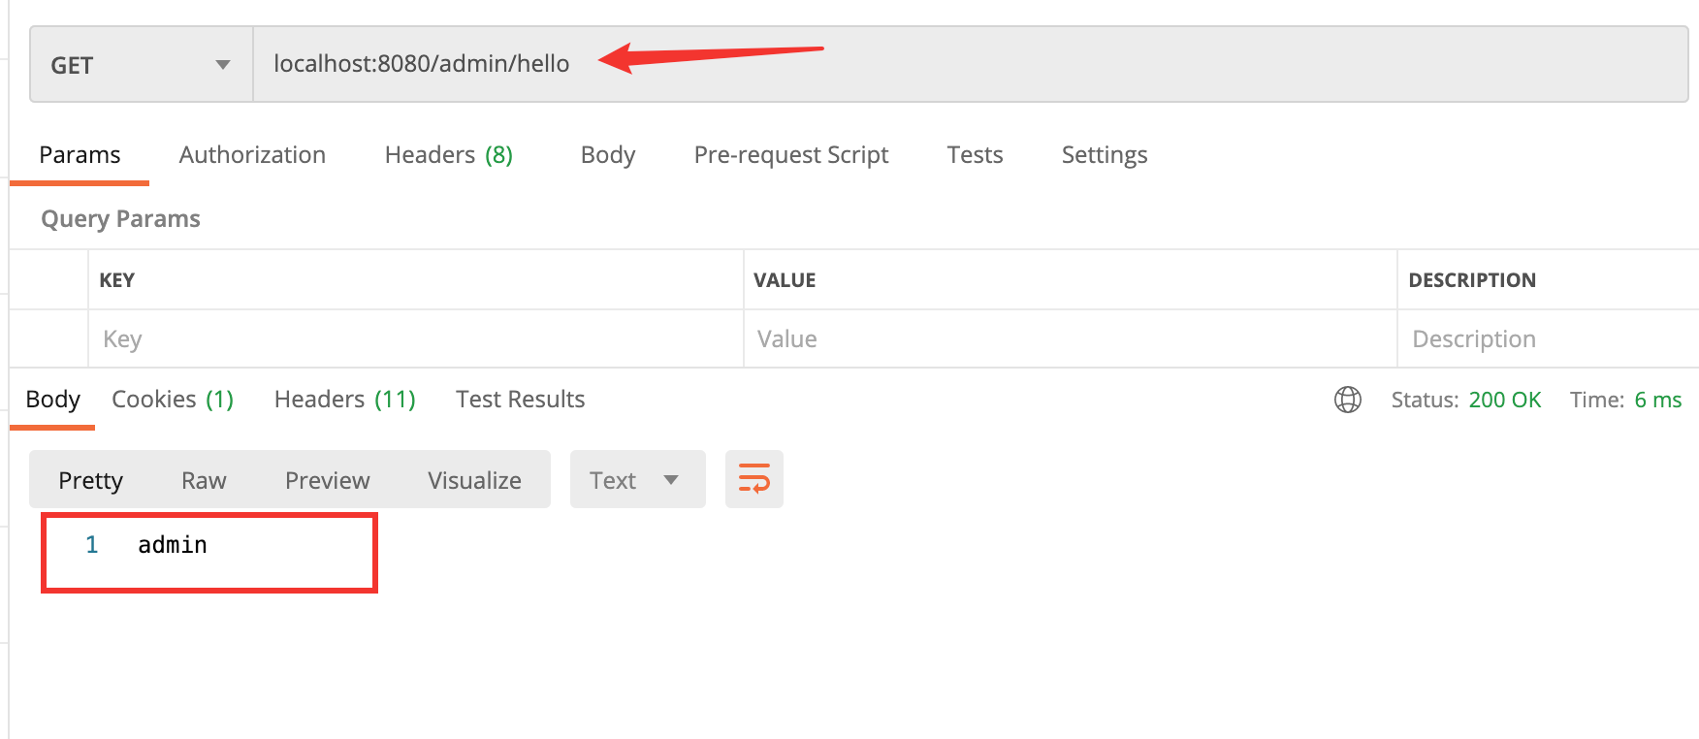This screenshot has height=739, width=1699.
Task: Open the Test Results tab
Action: click(520, 400)
